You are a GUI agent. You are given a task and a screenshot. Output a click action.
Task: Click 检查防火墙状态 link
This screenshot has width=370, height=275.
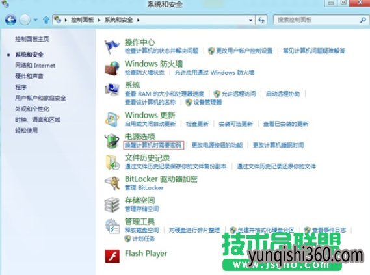coord(144,72)
